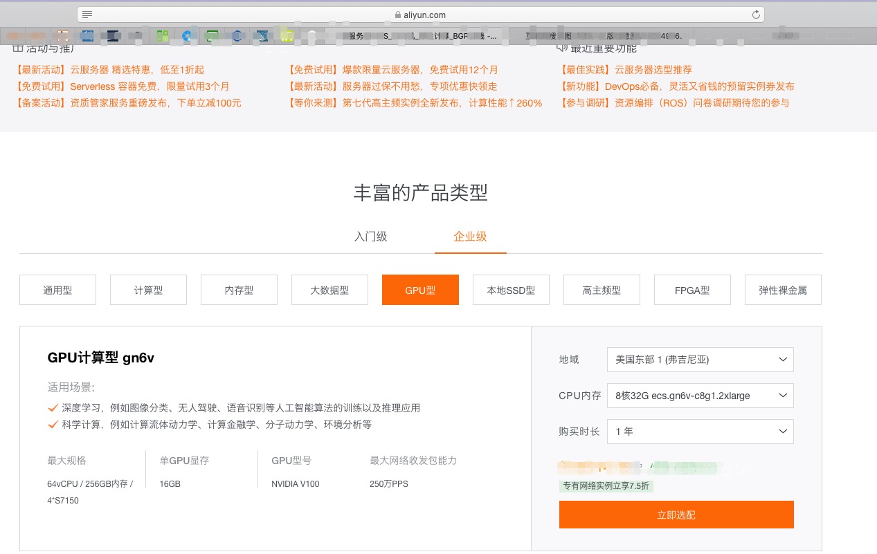Screen dimensions: 877x554
Task: Open 云服务器 精选特惠 低至1折起 link
Action: pyautogui.click(x=109, y=70)
